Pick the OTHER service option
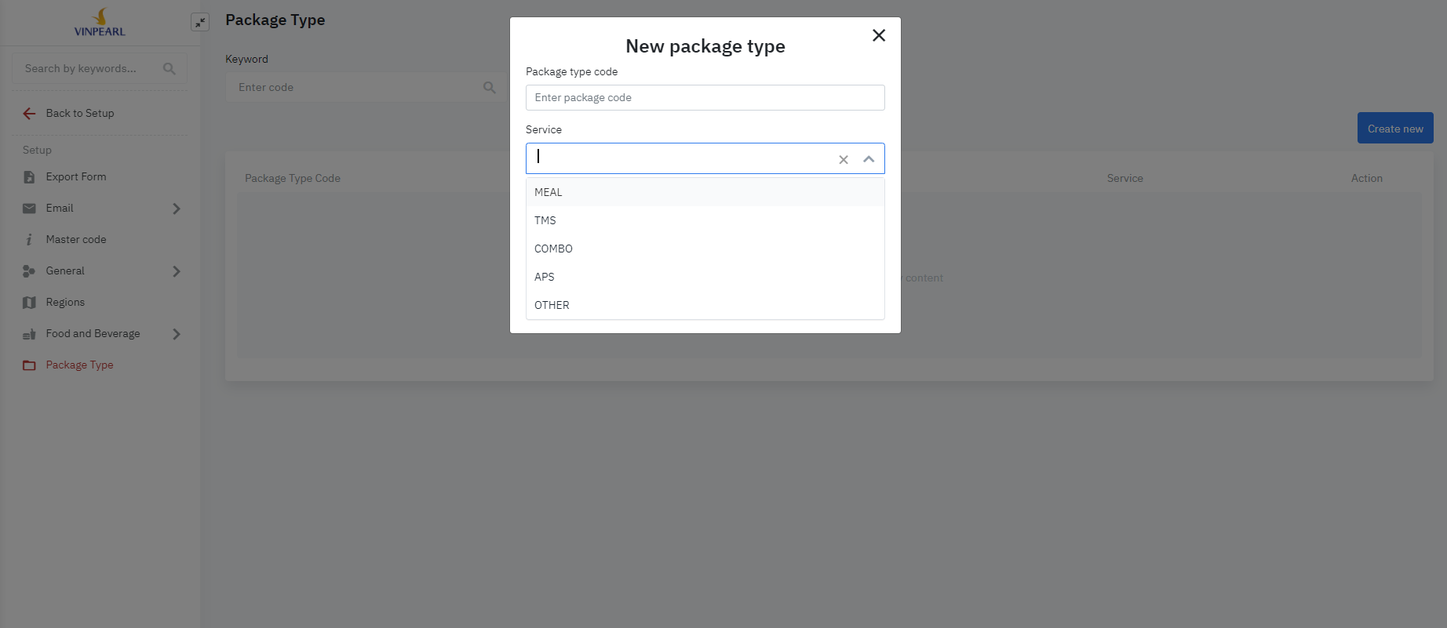The width and height of the screenshot is (1447, 628). click(x=552, y=305)
